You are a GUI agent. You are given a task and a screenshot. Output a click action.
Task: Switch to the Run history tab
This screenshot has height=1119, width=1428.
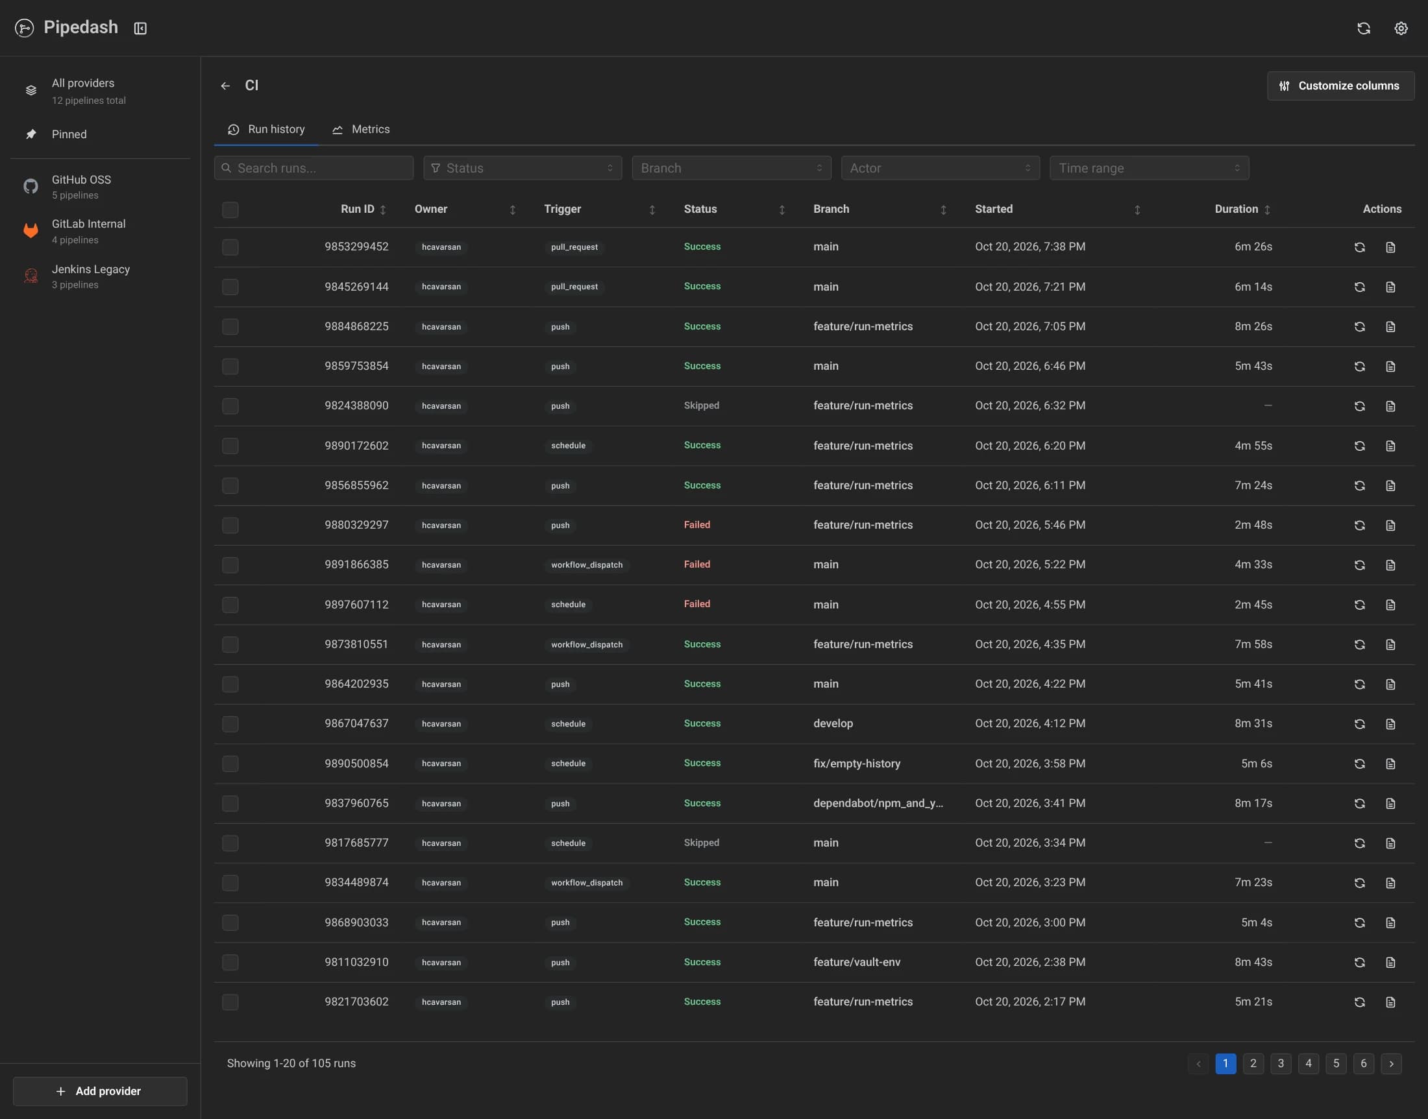266,130
